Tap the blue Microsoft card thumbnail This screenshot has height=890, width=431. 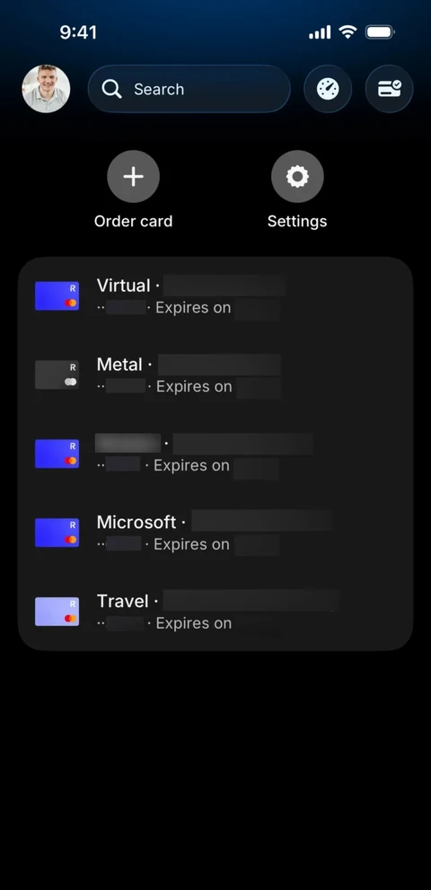(57, 533)
